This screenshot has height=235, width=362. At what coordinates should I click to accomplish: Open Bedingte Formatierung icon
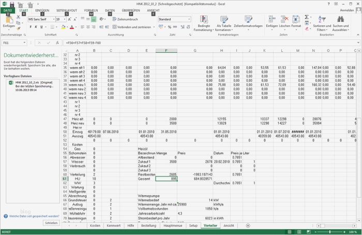point(204,19)
